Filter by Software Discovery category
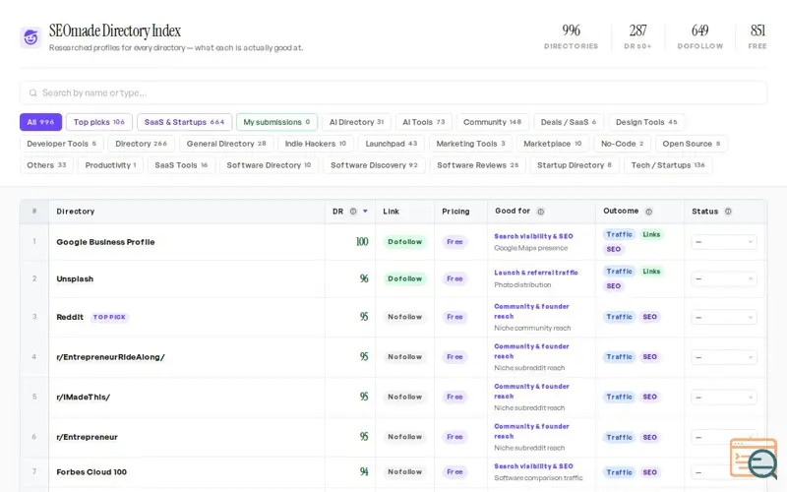The image size is (787, 492). click(374, 165)
